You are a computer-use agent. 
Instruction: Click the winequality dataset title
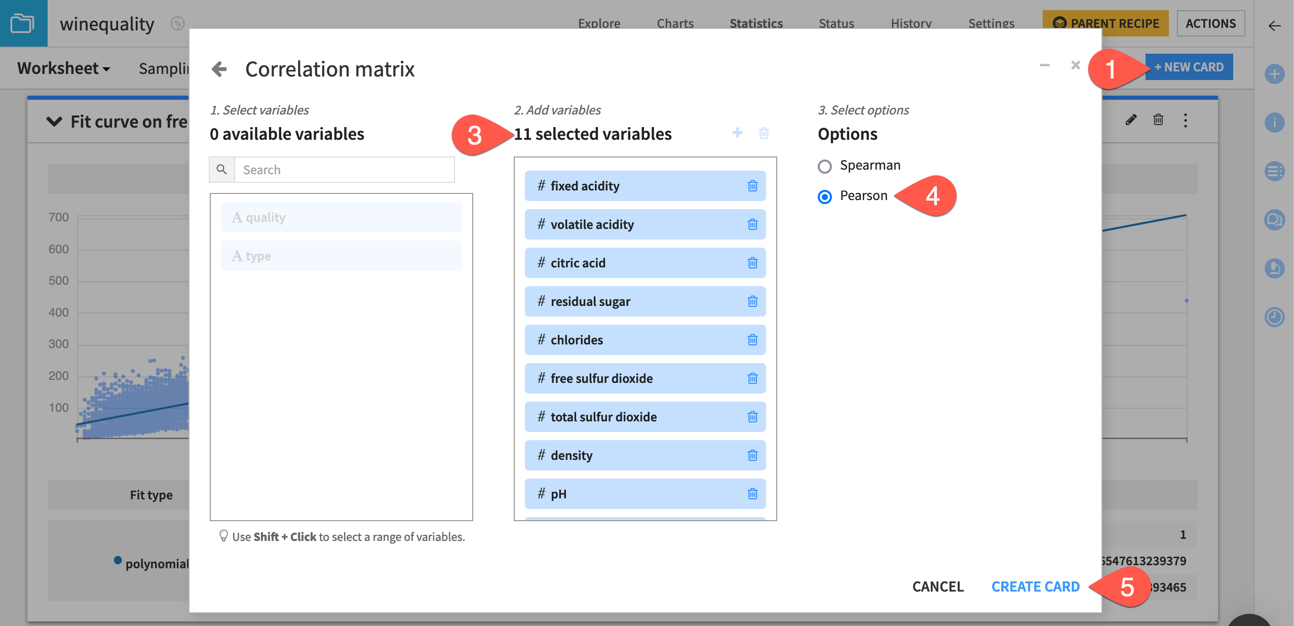pyautogui.click(x=107, y=24)
